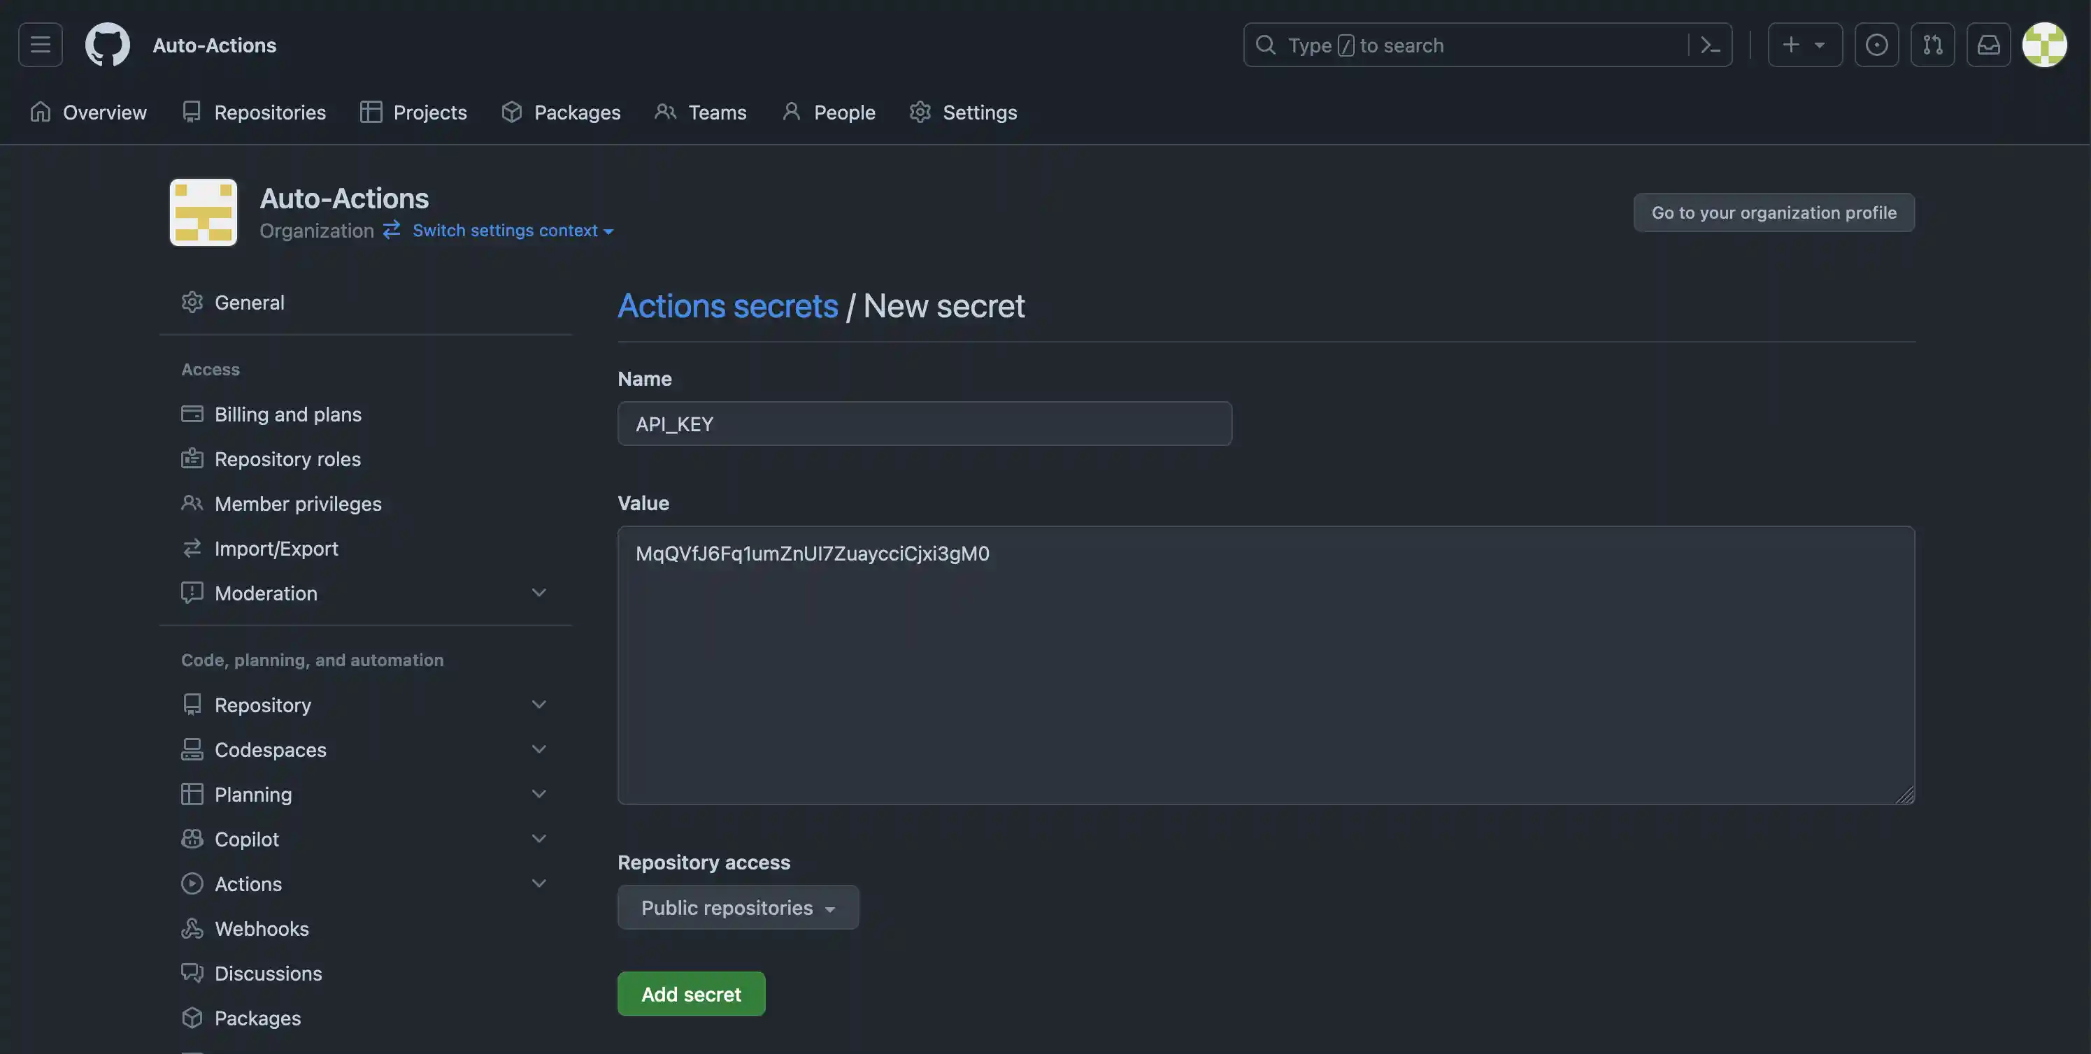Open the Teams tab
This screenshot has width=2091, height=1054.
(701, 112)
